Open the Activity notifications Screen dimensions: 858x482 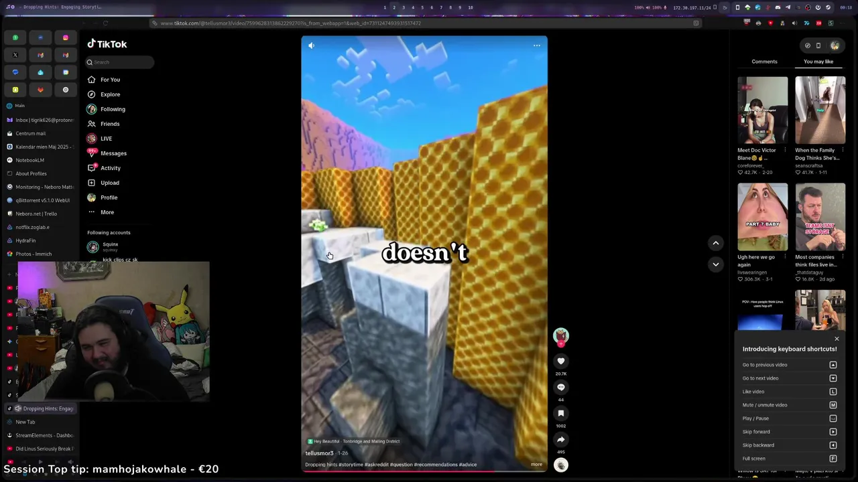(x=105, y=168)
